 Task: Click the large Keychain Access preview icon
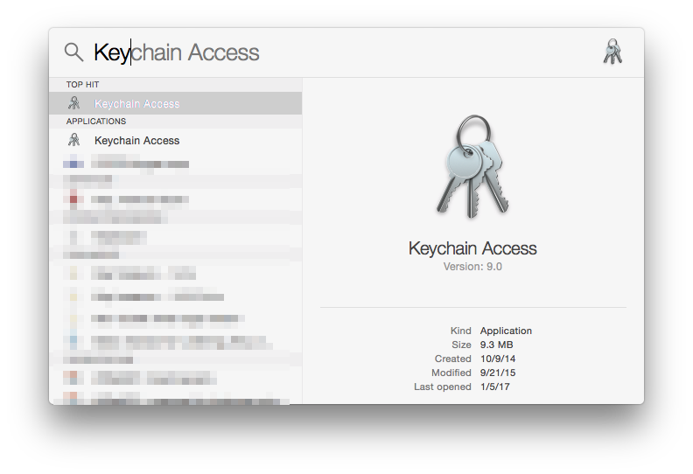point(472,166)
